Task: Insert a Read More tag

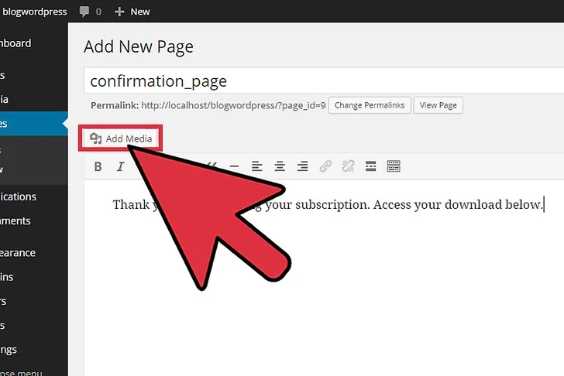Action: pyautogui.click(x=370, y=166)
